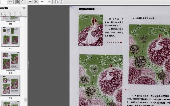Screen dimensions: 170x106
Task: Open page 110 thumbnail
Action: (x=10, y=37)
